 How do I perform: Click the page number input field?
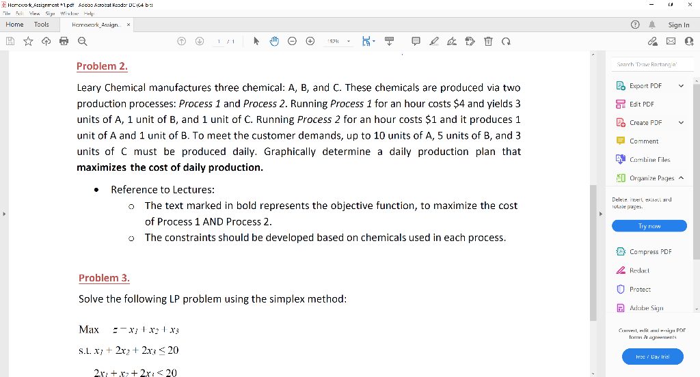pyautogui.click(x=219, y=42)
